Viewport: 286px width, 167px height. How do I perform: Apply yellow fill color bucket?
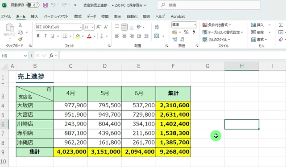[78, 36]
